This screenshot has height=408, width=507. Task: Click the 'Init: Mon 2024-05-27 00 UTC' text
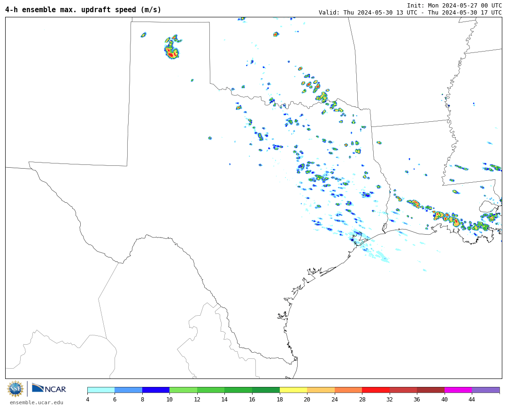[x=454, y=6]
